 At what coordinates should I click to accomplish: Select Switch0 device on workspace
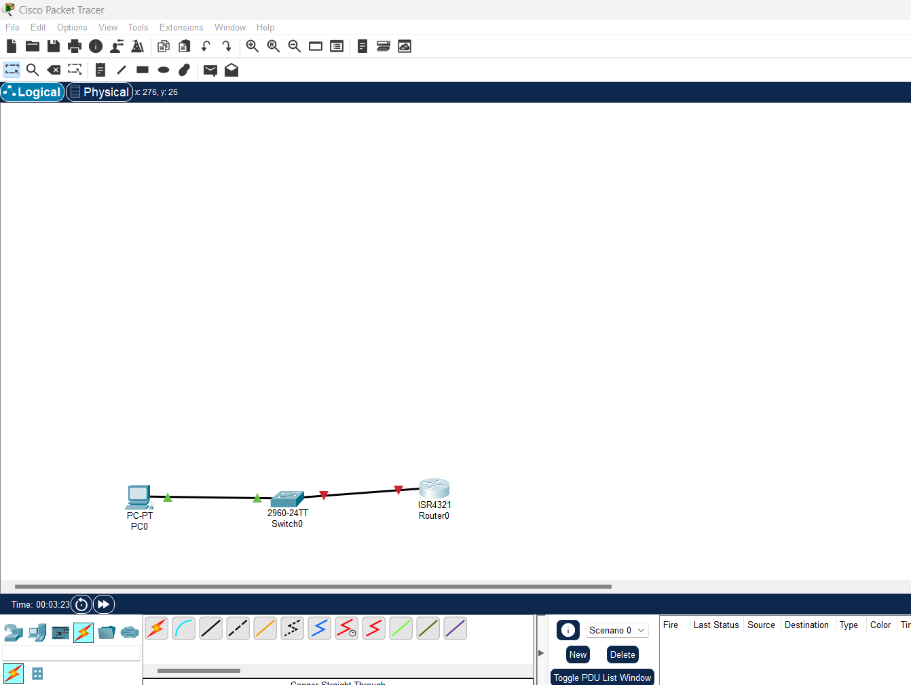click(287, 499)
